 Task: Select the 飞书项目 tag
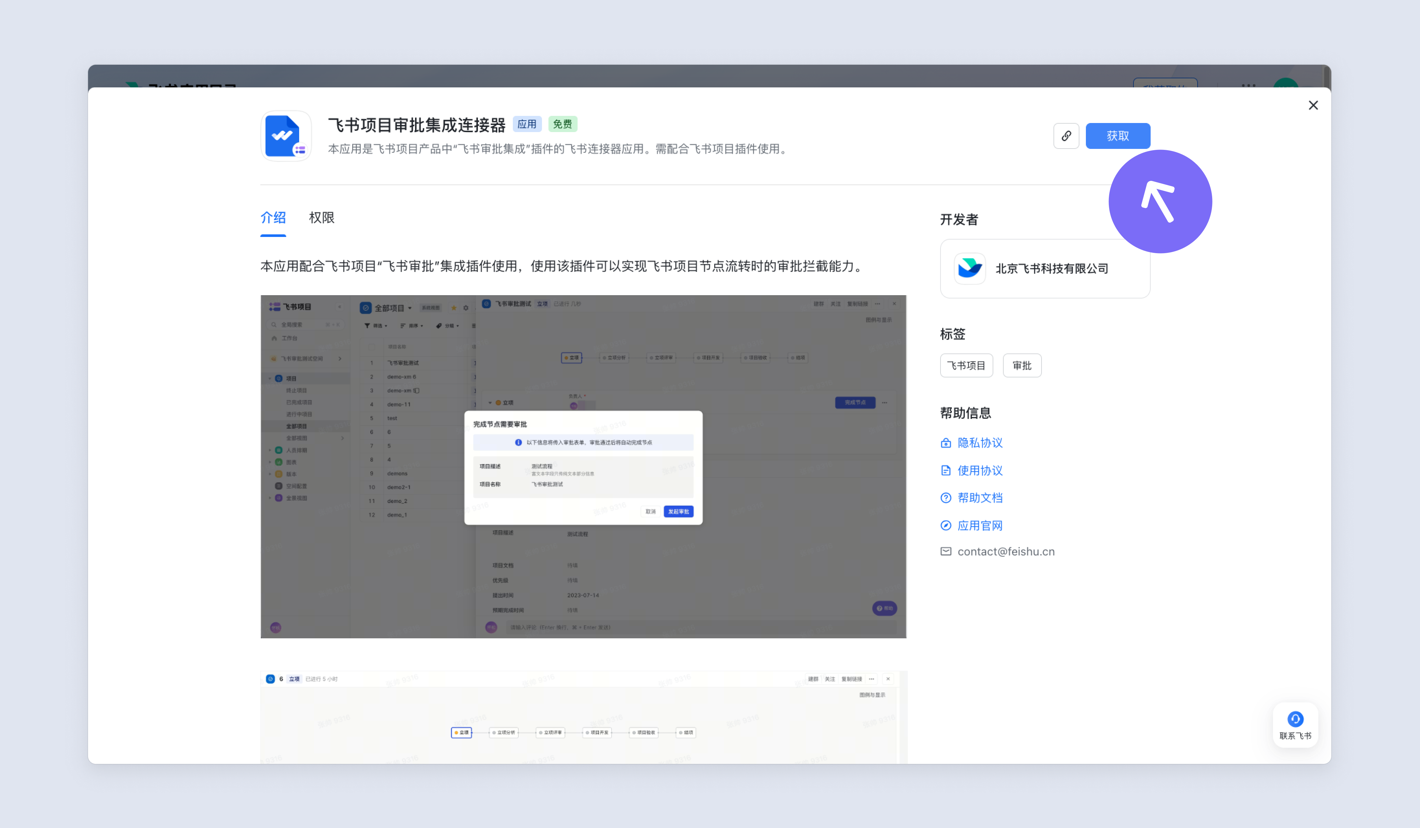tap(966, 365)
